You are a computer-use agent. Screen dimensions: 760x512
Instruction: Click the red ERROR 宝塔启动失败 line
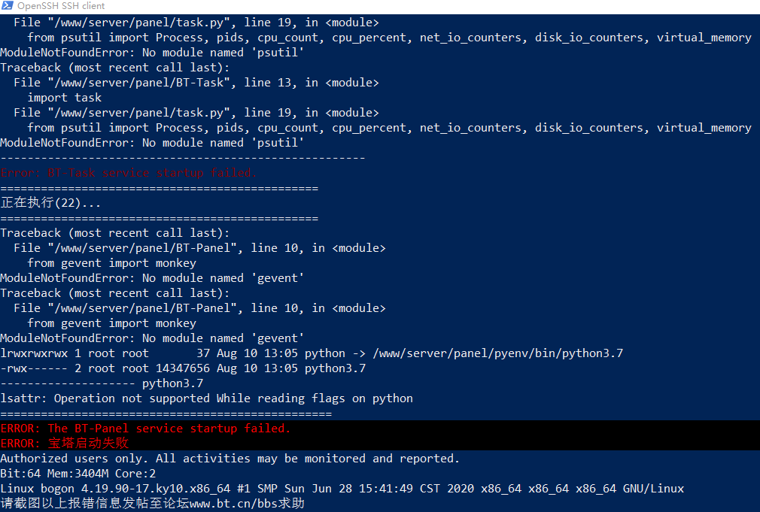(65, 444)
